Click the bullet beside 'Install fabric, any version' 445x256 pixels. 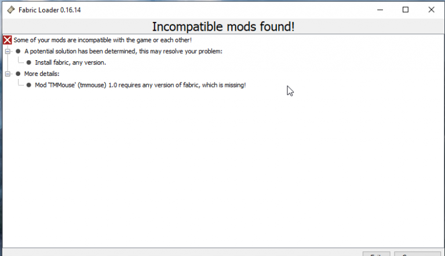[x=28, y=63]
